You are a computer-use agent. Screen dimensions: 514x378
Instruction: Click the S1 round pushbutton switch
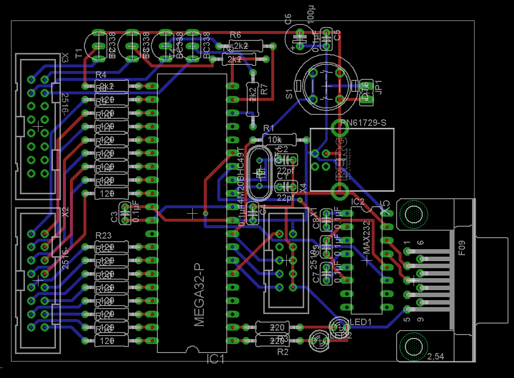click(326, 85)
